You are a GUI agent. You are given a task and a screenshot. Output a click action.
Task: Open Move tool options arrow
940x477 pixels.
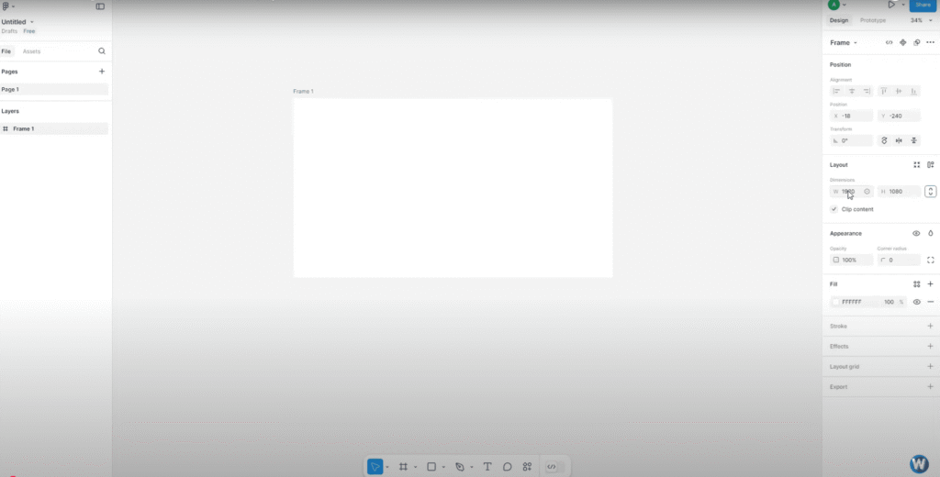(x=387, y=467)
